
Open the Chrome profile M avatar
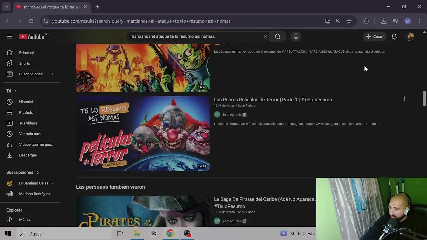click(x=408, y=21)
